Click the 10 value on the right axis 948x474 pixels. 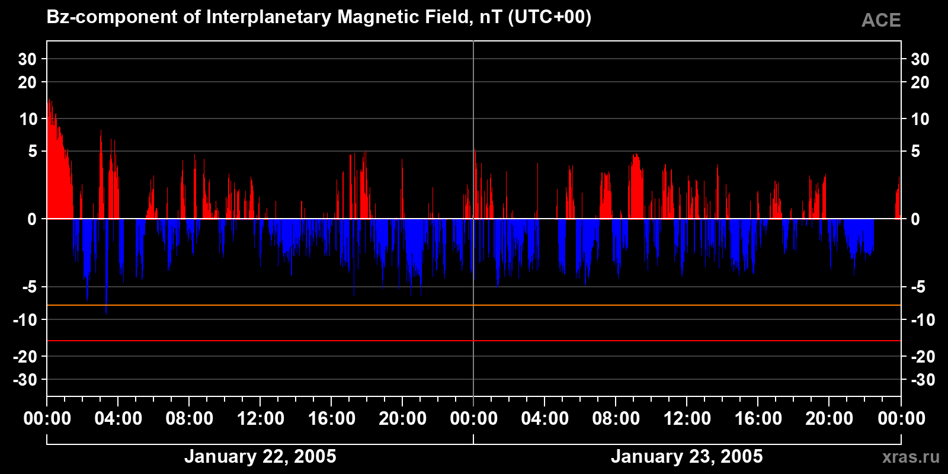pos(920,119)
